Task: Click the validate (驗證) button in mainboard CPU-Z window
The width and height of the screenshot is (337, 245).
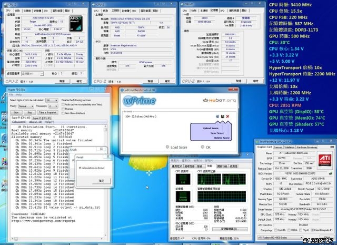Action: click(x=150, y=81)
